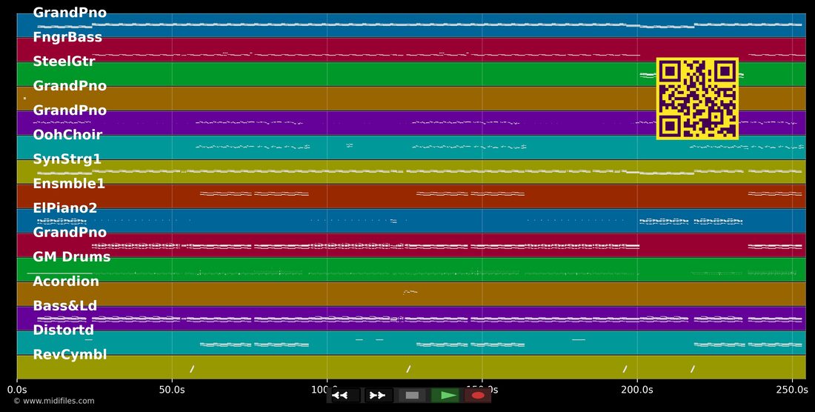Select the Ensmble1 track label
Image resolution: width=815 pixels, height=412 pixels.
(x=69, y=184)
